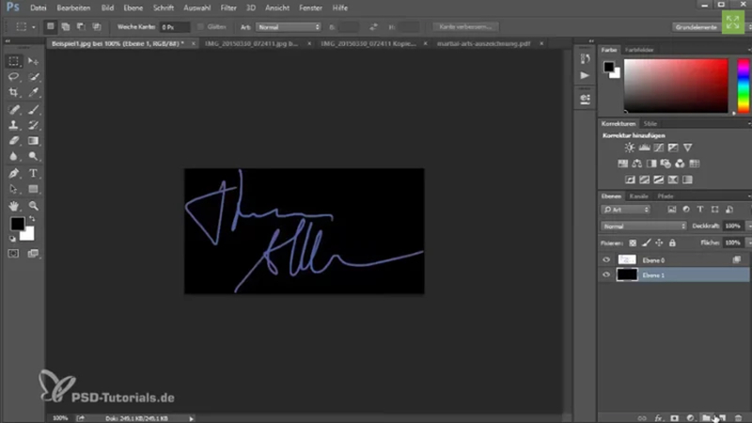Image resolution: width=752 pixels, height=423 pixels.
Task: Open the Deckkraft opacity dropdown
Action: coord(749,226)
